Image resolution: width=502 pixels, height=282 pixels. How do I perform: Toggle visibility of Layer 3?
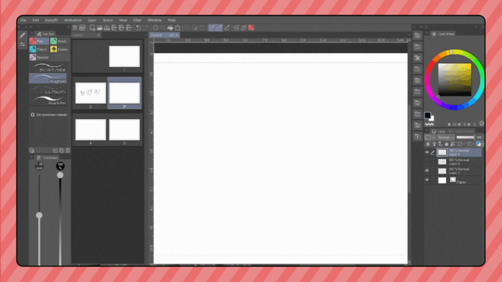click(x=427, y=152)
